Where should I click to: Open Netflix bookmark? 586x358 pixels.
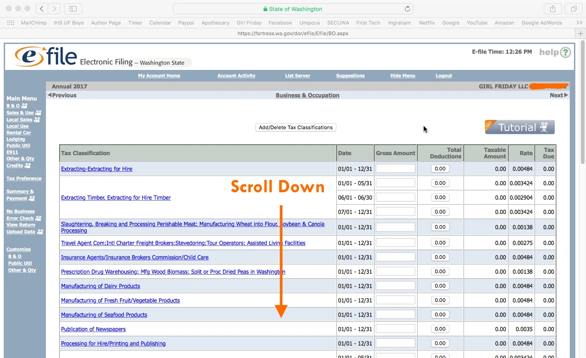pyautogui.click(x=427, y=23)
